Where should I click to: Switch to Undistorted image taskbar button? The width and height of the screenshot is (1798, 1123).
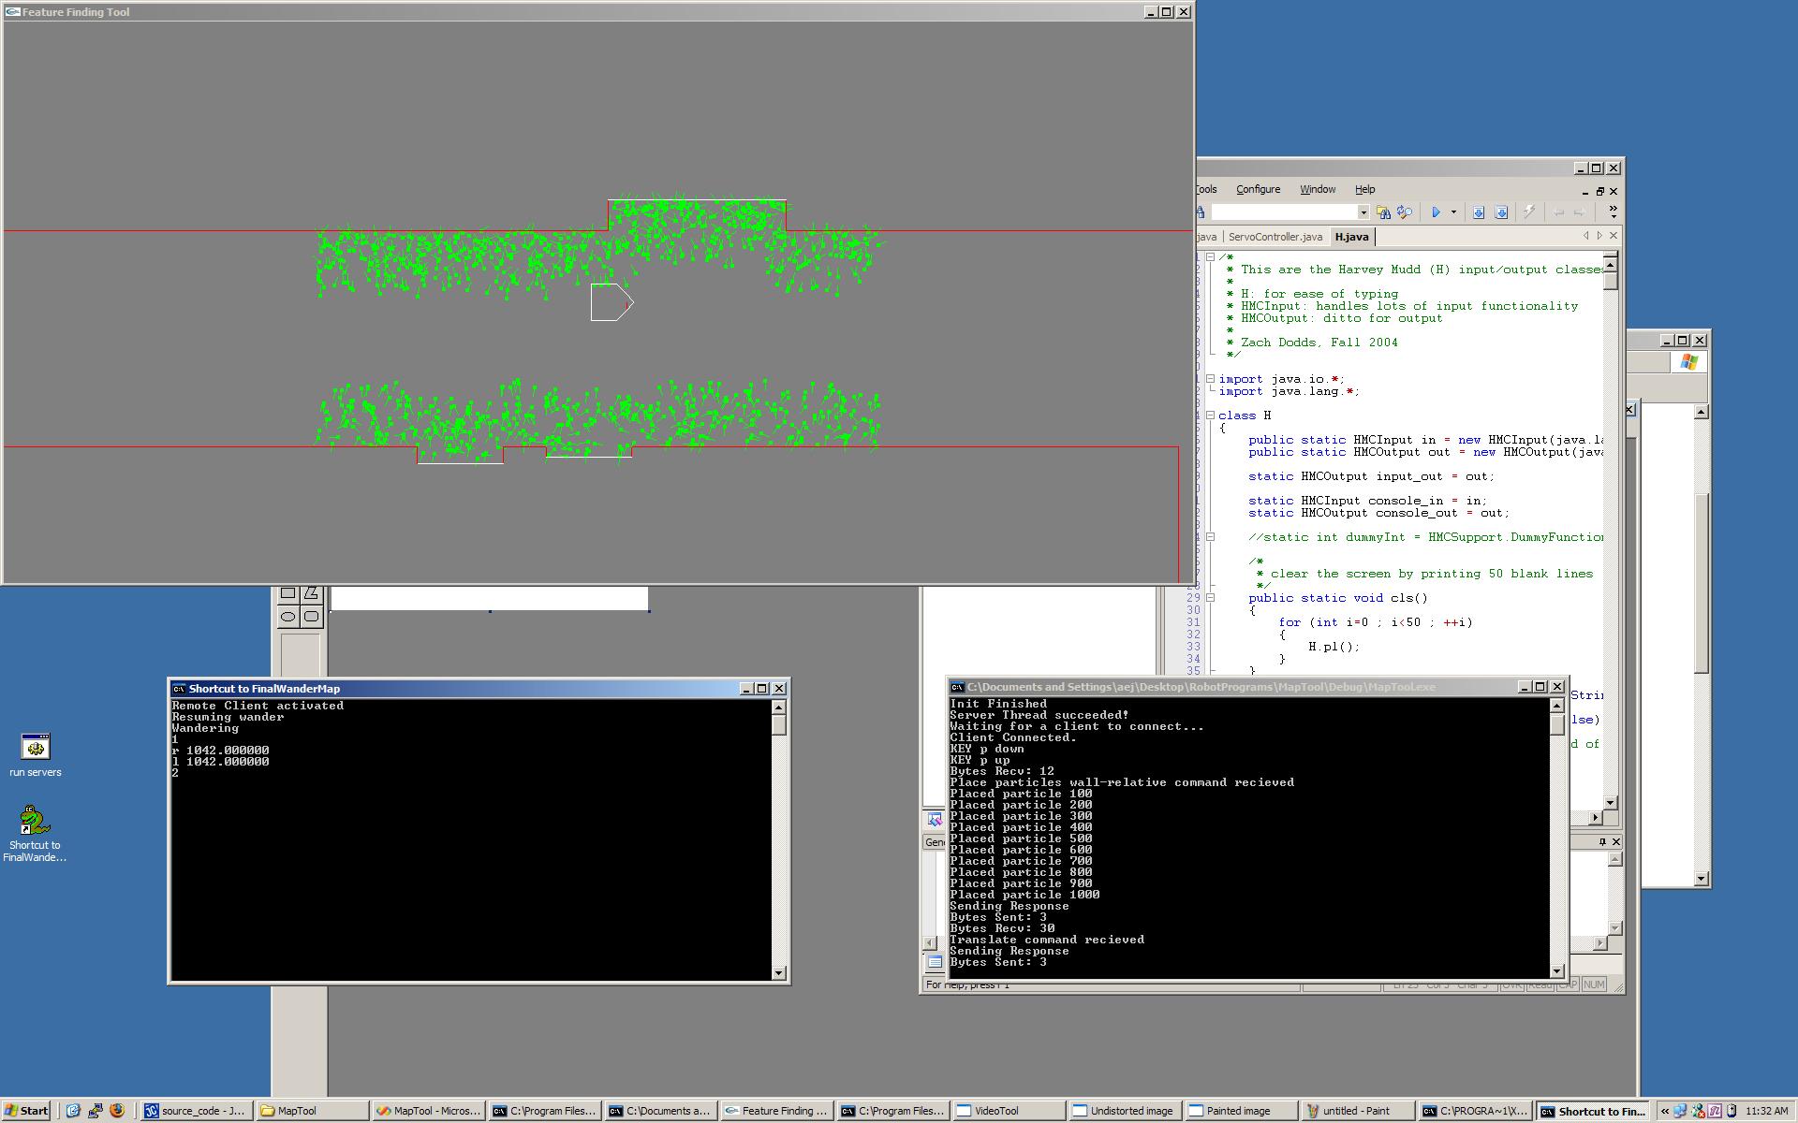coord(1125,1111)
